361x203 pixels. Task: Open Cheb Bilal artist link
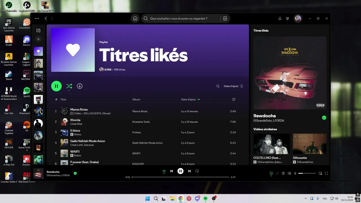[76, 124]
